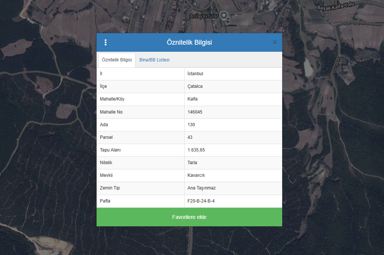Viewport: 384px width, 255px height.
Task: Open the three-dot menu in dialog header
Action: coord(106,42)
